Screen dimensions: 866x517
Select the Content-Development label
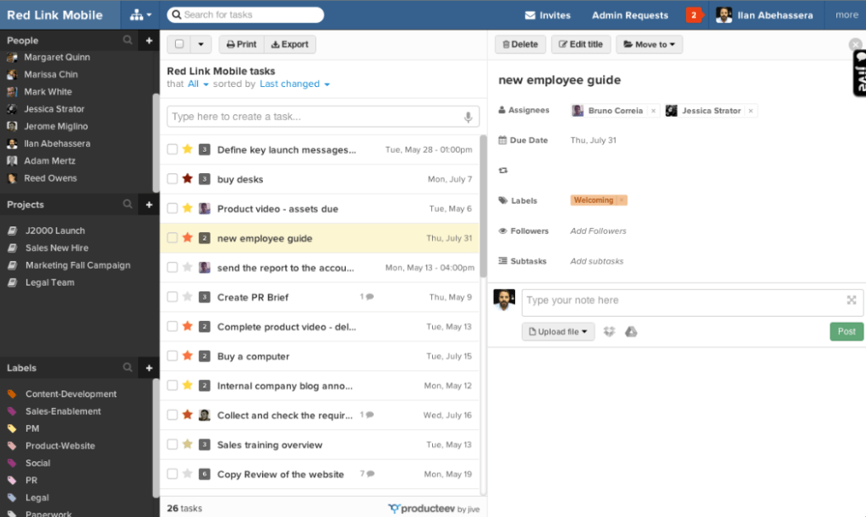click(71, 394)
